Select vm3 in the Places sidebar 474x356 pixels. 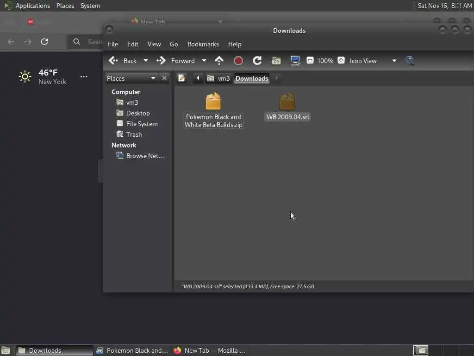coord(132,102)
